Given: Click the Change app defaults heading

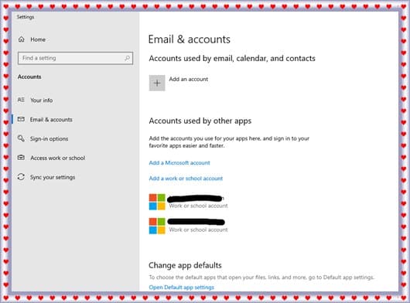Looking at the screenshot, I should point(185,265).
